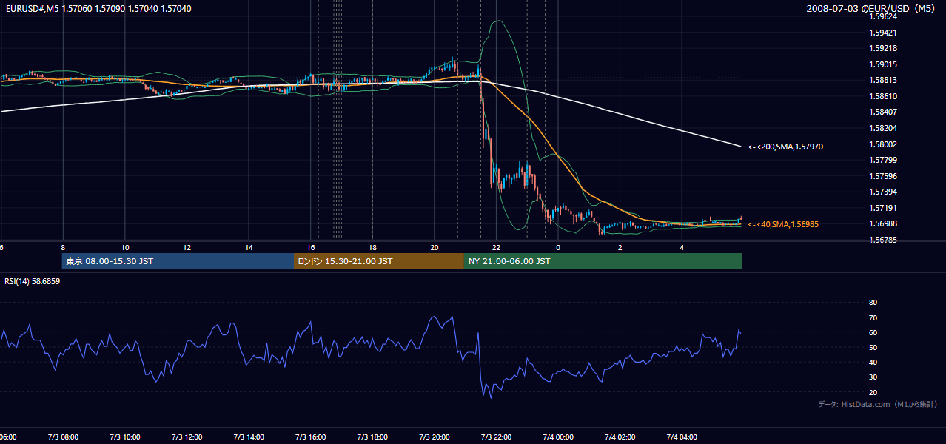Click the 7/3 12:00 bottom time label
Viewport: 946px width, 444px height.
(187, 437)
